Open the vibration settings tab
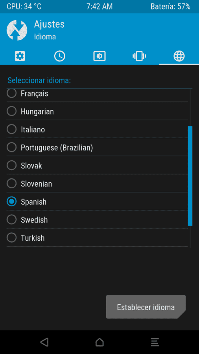Screen dimensions: 199x354 point(139,56)
